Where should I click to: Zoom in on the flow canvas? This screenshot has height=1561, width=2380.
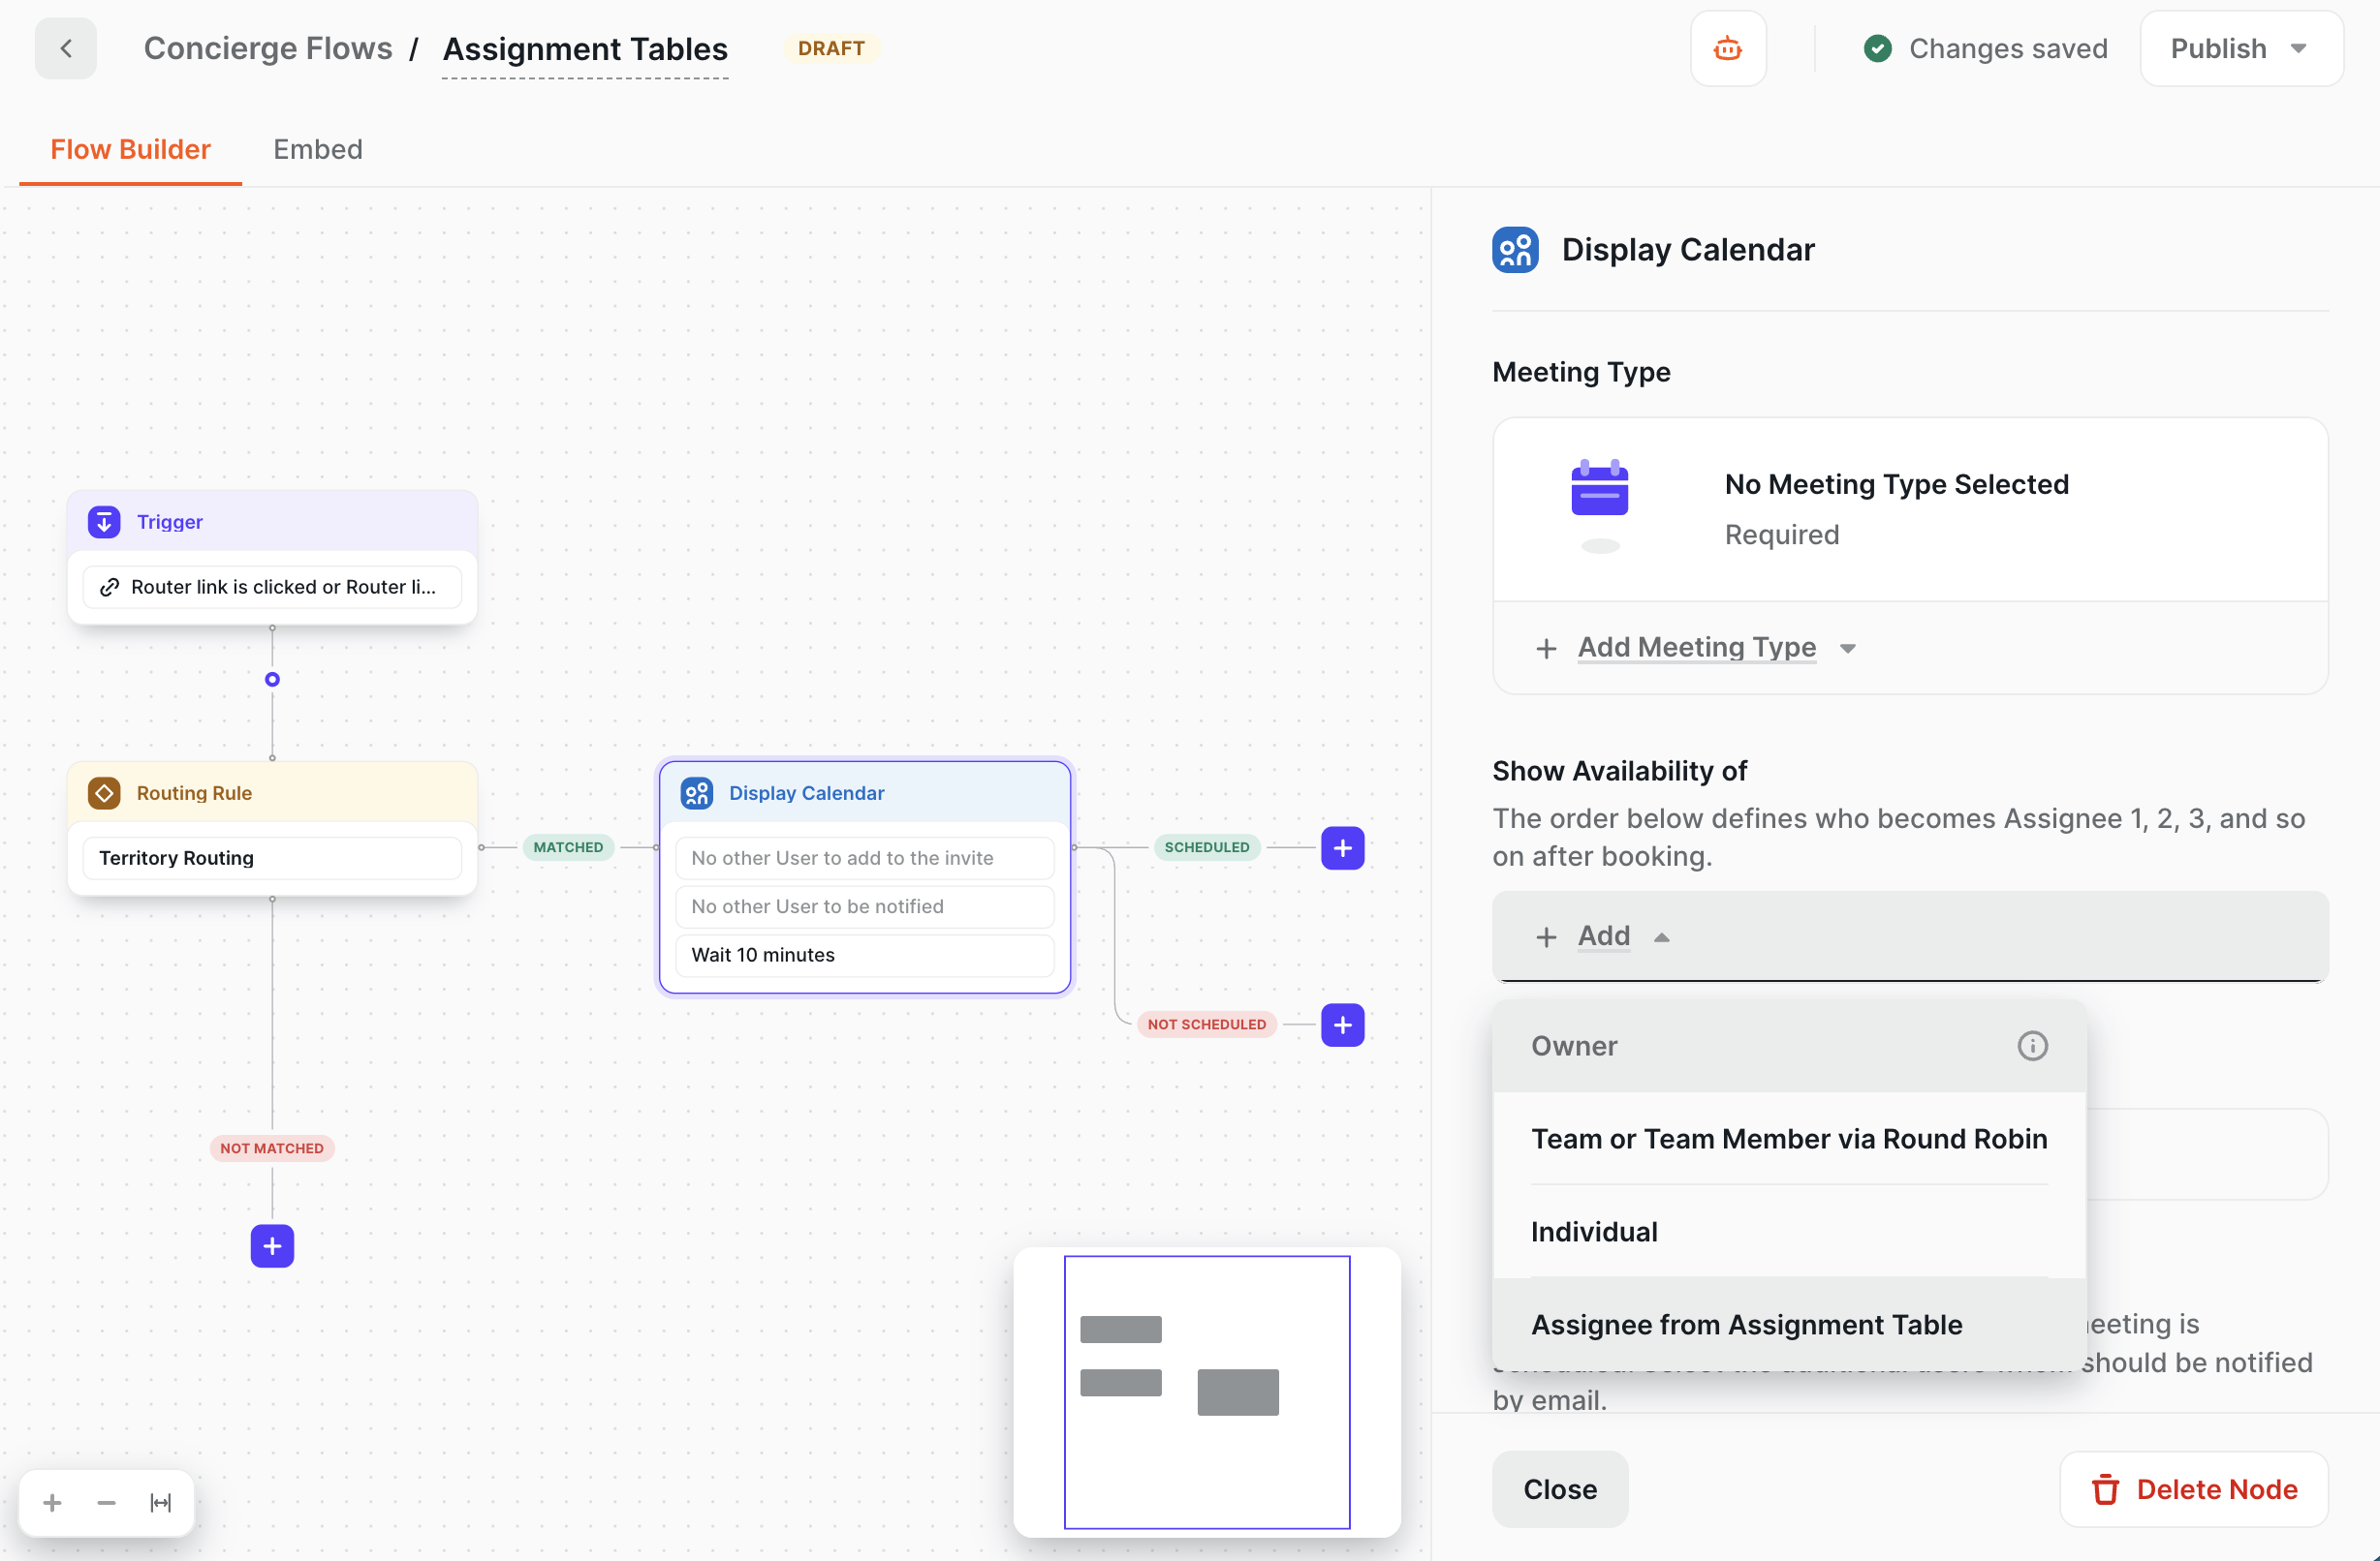pyautogui.click(x=53, y=1502)
